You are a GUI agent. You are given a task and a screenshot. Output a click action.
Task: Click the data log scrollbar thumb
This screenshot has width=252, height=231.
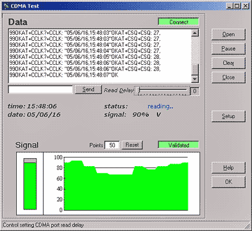(195, 70)
